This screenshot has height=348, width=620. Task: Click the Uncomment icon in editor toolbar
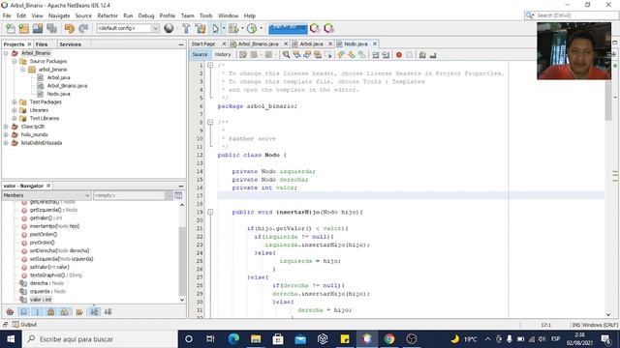click(x=433, y=55)
